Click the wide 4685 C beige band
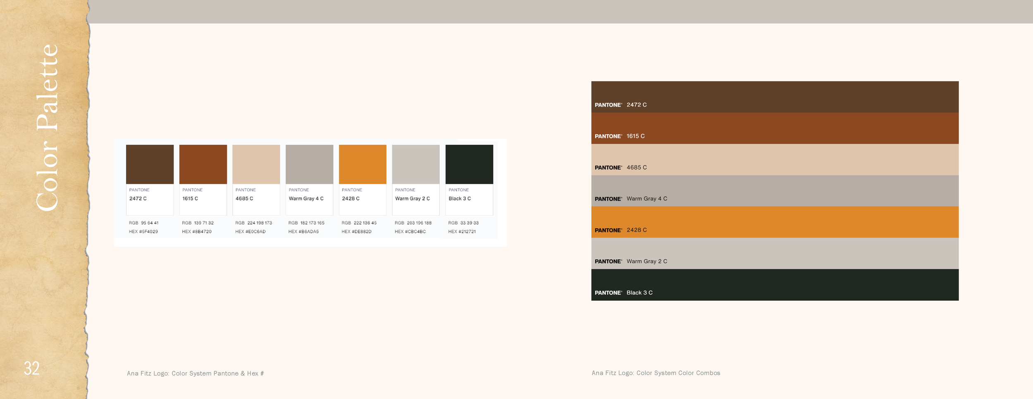Viewport: 1033px width, 399px height. [775, 160]
